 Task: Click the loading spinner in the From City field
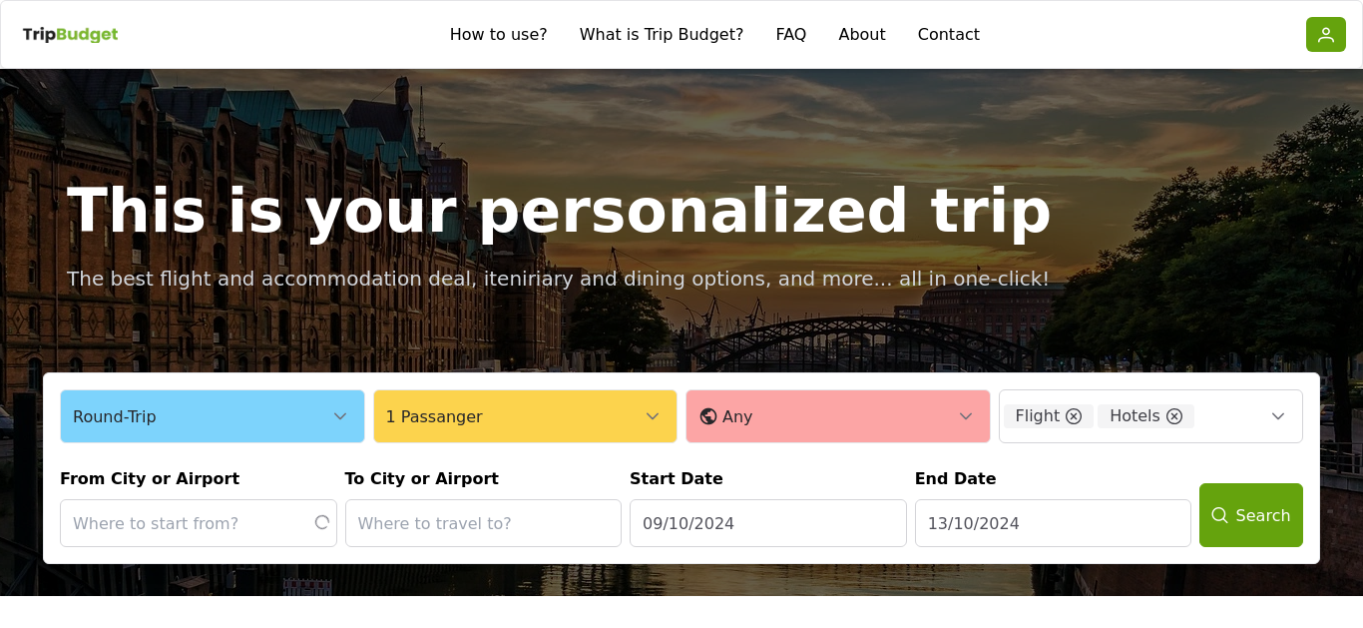click(321, 522)
